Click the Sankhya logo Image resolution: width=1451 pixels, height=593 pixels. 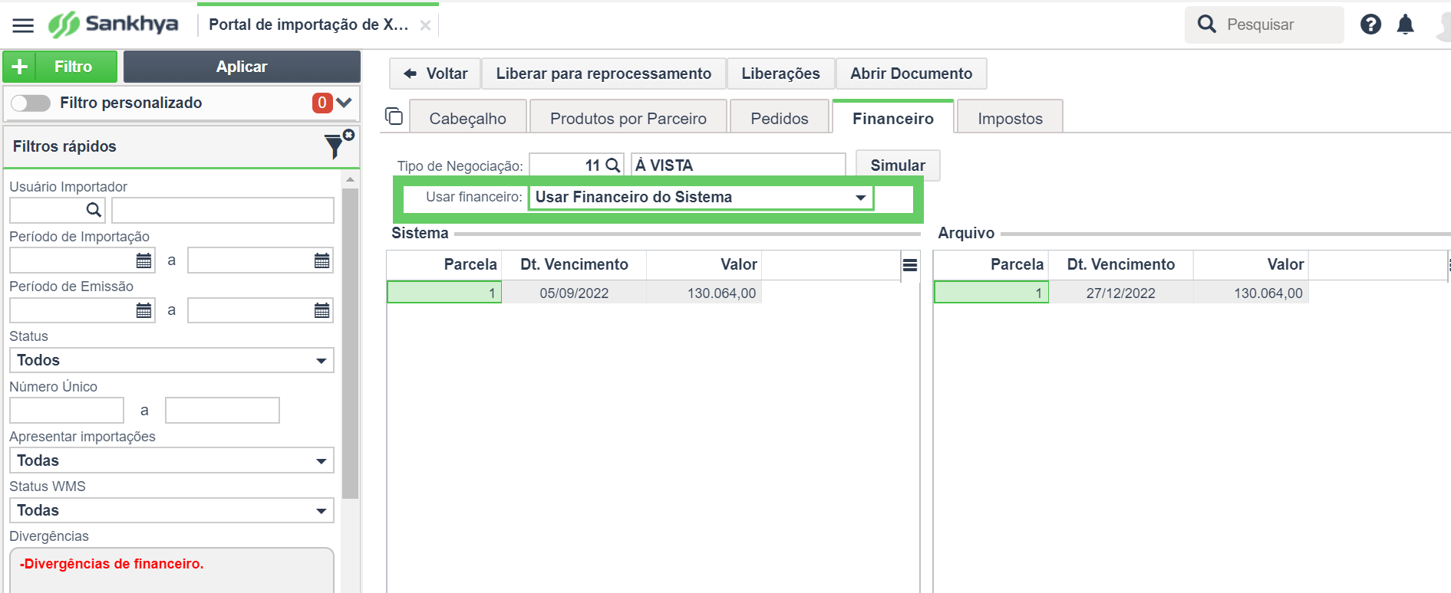pos(114,25)
